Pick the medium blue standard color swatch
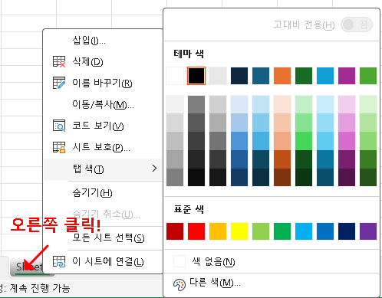This screenshot has height=298, width=382. [x=325, y=231]
